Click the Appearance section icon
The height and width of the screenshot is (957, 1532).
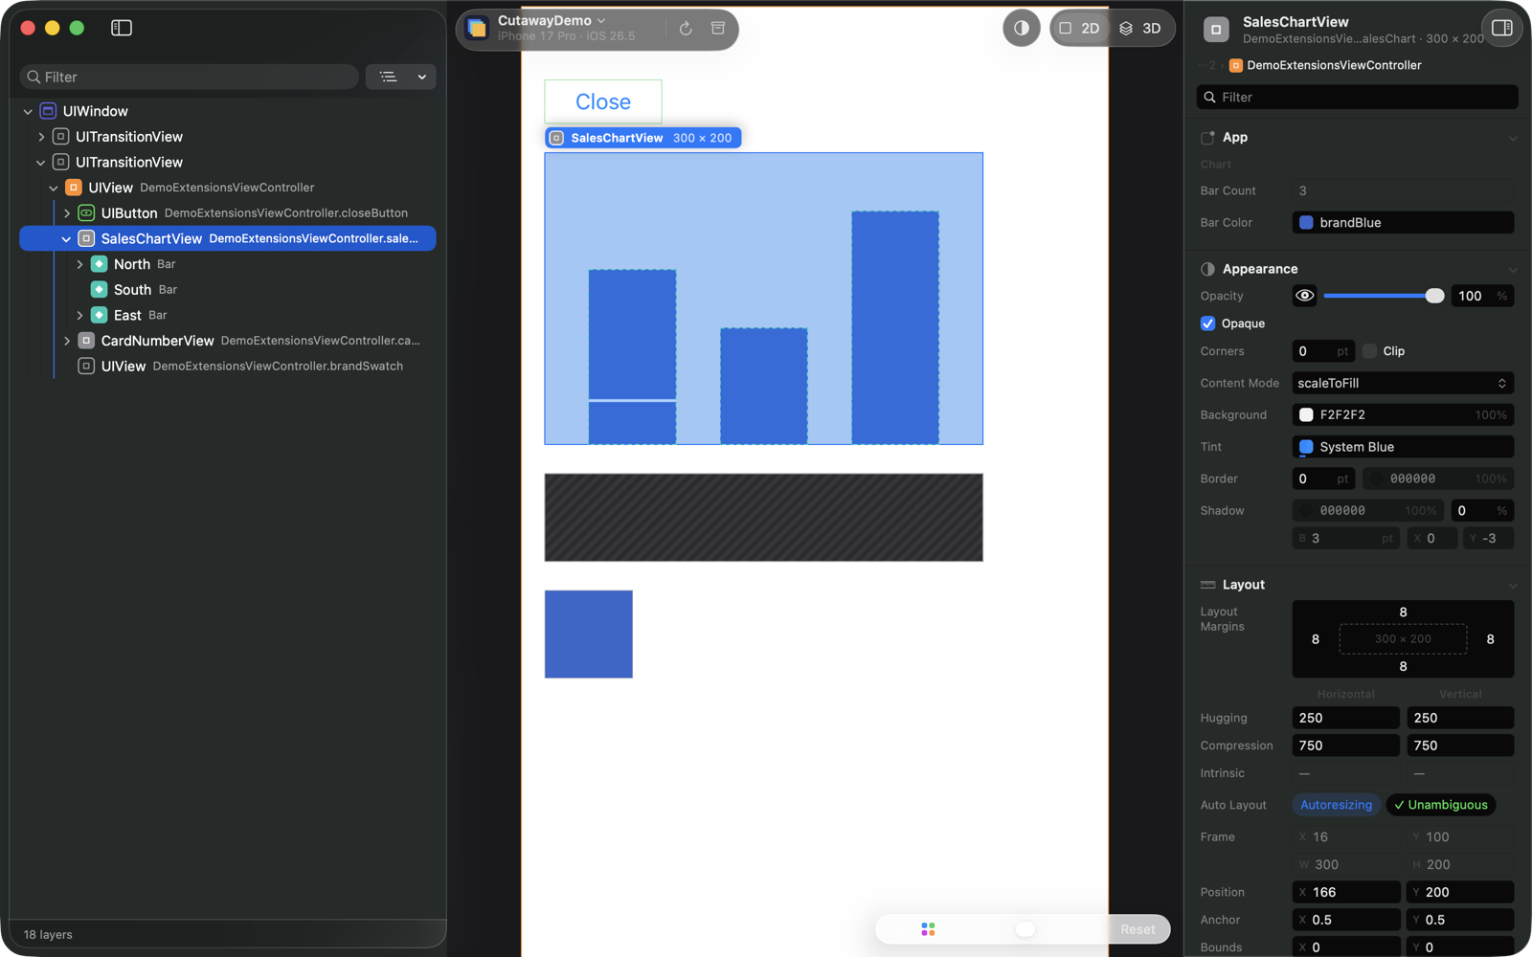pos(1207,269)
